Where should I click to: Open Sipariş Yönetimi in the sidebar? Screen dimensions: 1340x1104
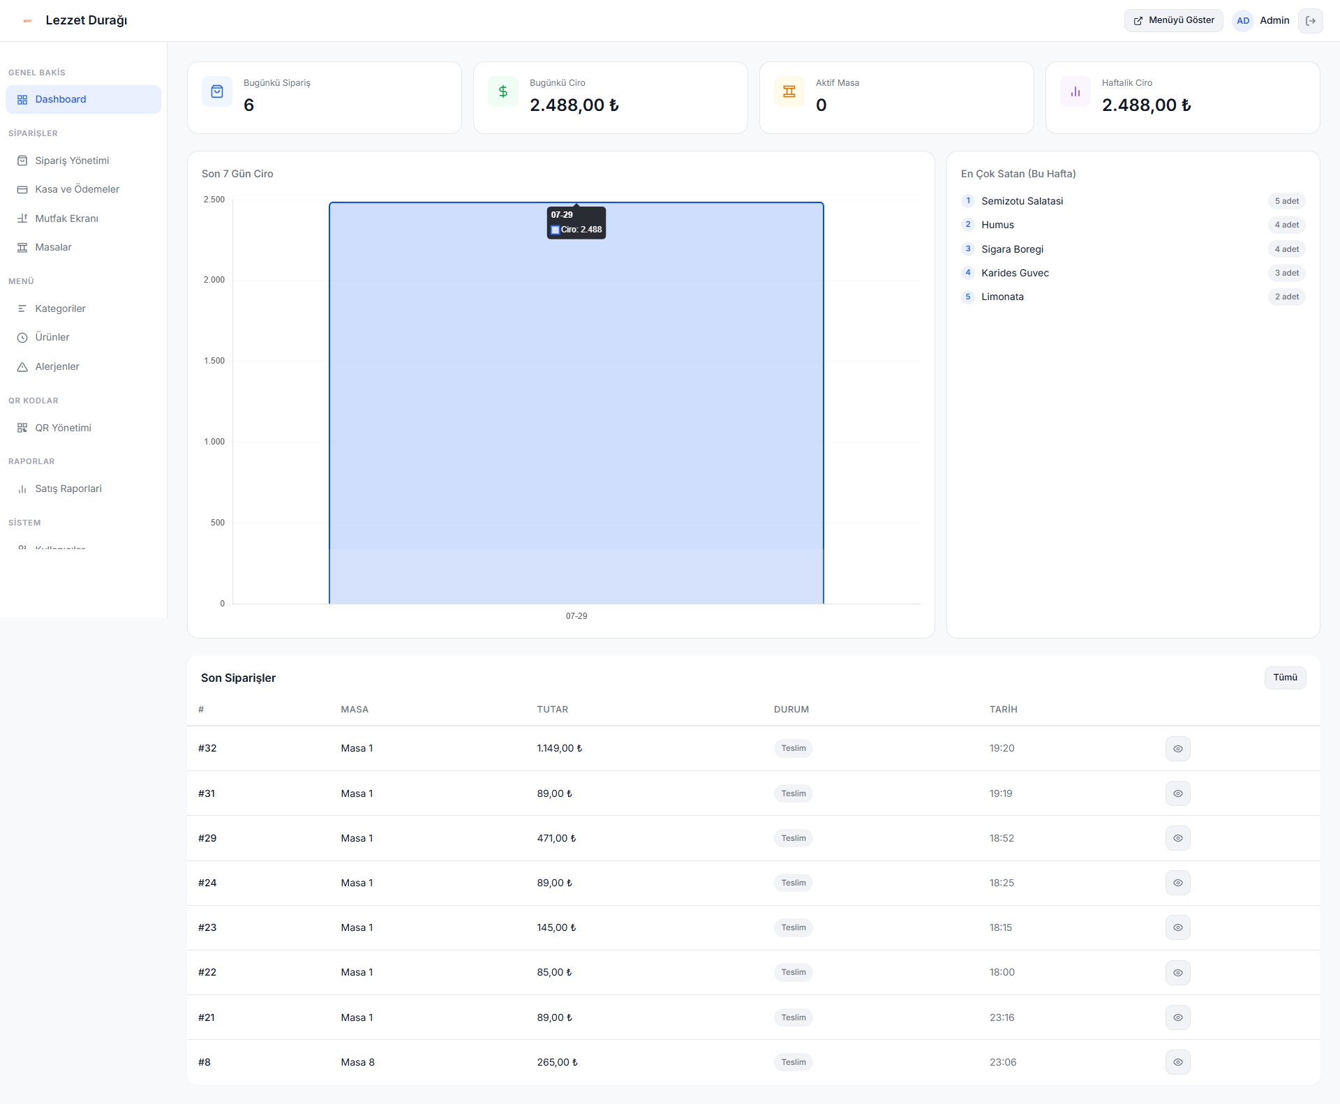83,161
